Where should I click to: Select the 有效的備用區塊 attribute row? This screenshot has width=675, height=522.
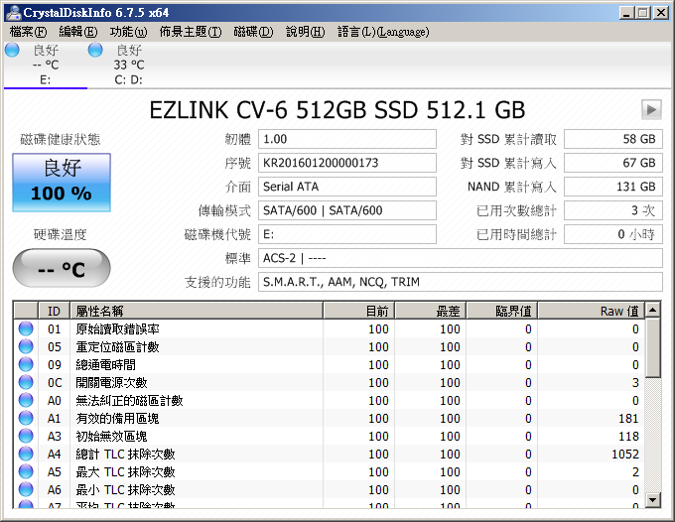(x=330, y=418)
